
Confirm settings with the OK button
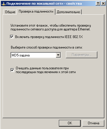(x=70, y=123)
